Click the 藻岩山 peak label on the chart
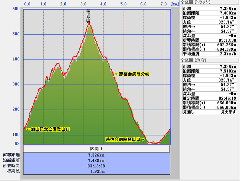Screen dimensions: 241x181 click(88, 16)
